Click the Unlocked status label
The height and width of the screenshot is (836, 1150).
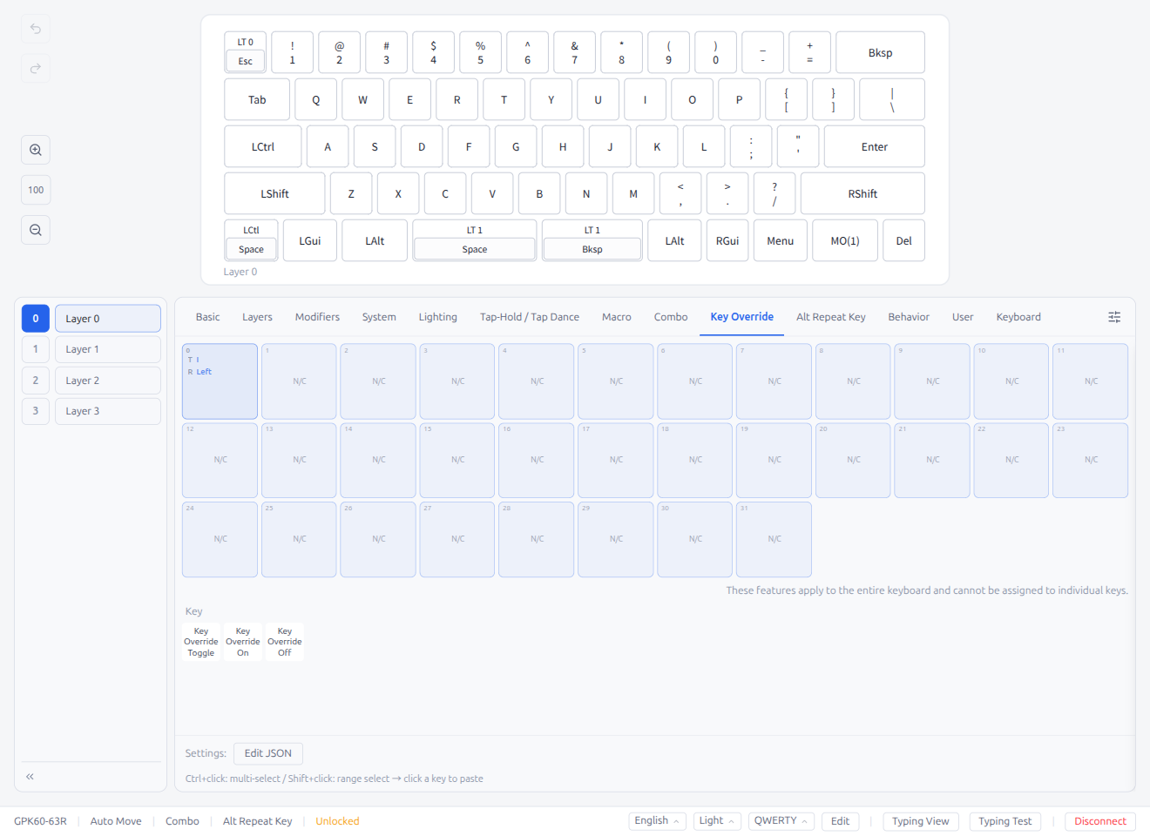coord(337,821)
